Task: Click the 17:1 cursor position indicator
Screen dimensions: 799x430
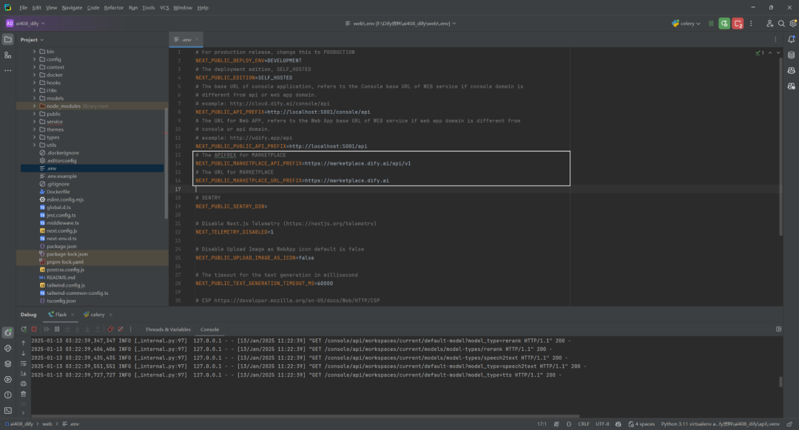Action: tap(542, 424)
